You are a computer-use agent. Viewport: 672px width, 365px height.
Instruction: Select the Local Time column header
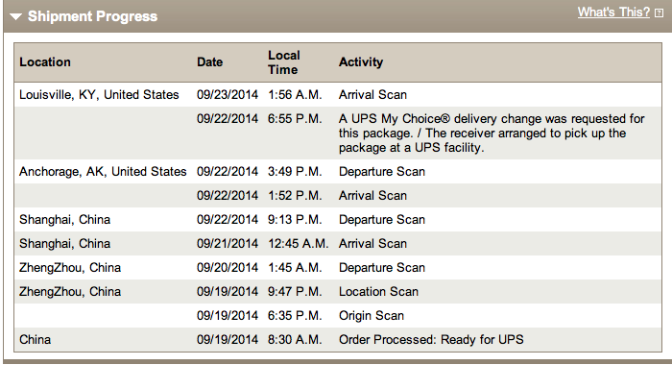(x=284, y=62)
